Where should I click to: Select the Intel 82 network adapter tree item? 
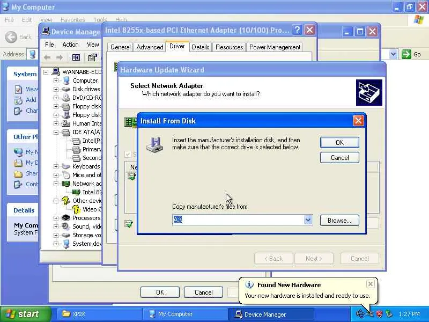pos(92,192)
